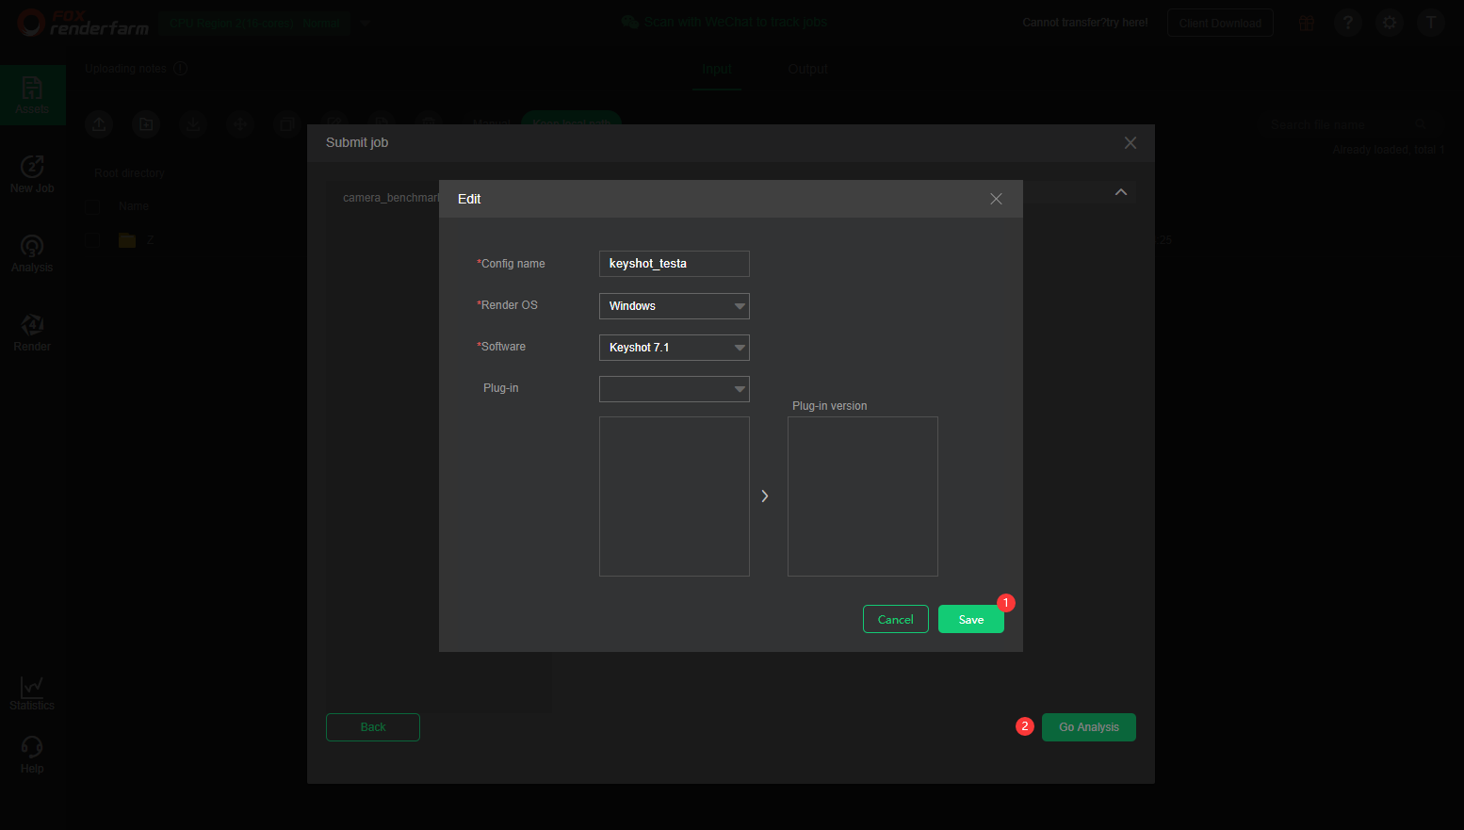Open the Software dropdown showing Keyshot 7.1
1464x830 pixels.
[675, 348]
